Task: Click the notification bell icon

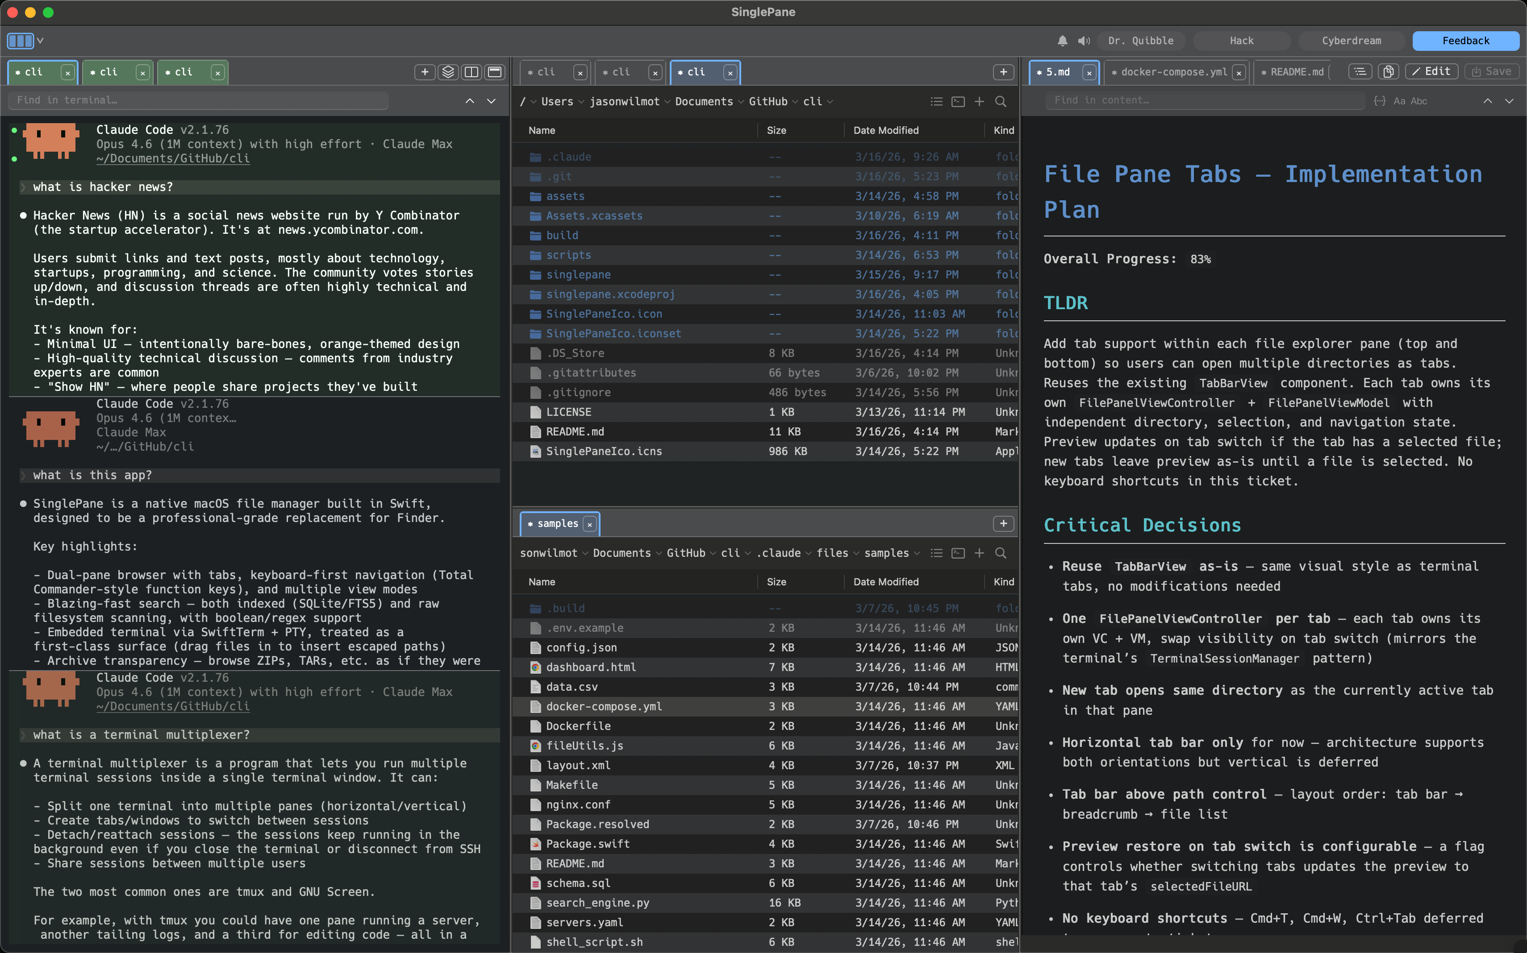Action: tap(1062, 41)
